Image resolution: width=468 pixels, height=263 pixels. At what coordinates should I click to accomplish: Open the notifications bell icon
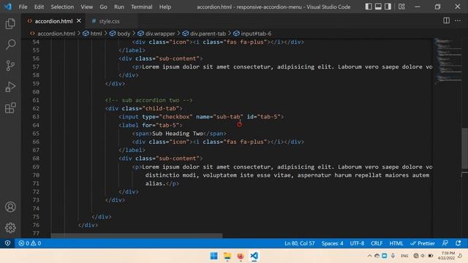(x=458, y=243)
